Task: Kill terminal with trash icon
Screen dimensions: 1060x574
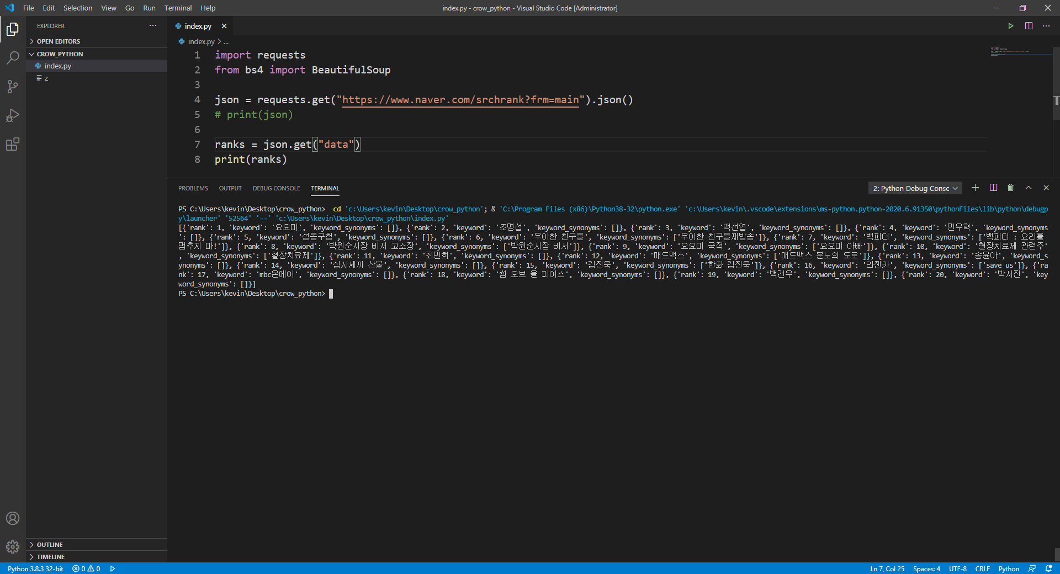Action: [x=1010, y=188]
